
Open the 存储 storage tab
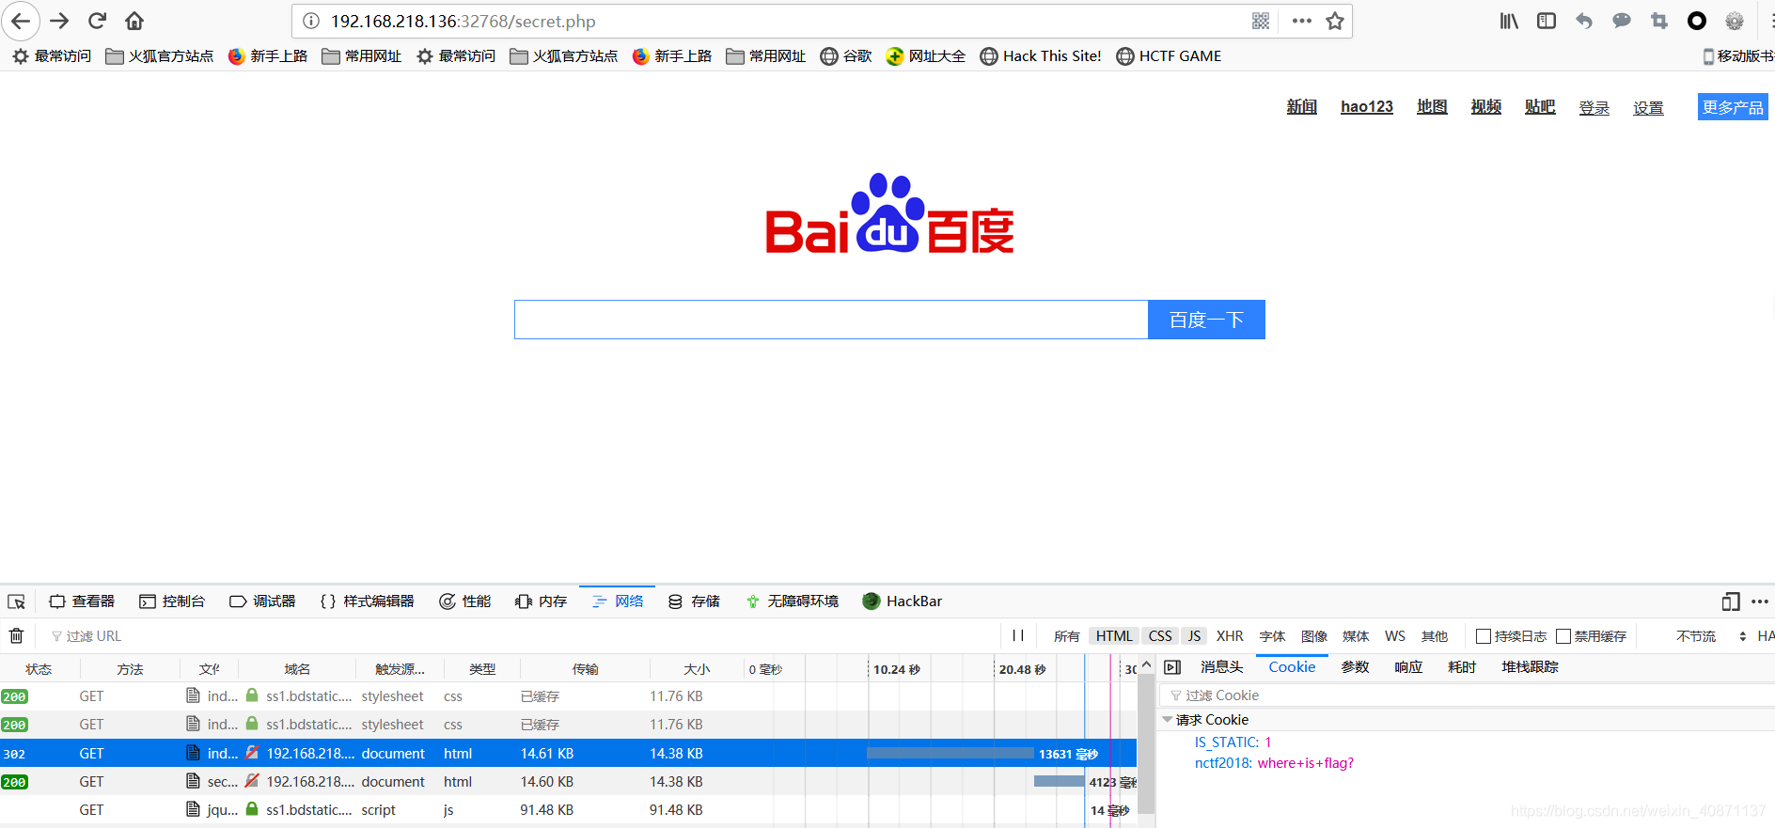(694, 601)
